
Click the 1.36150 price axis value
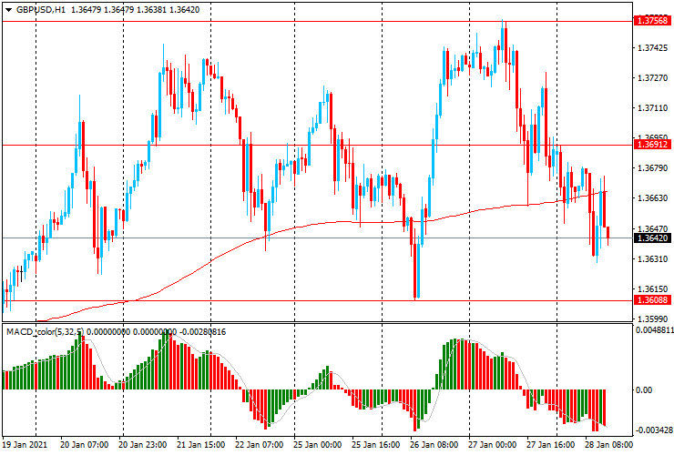coord(652,288)
